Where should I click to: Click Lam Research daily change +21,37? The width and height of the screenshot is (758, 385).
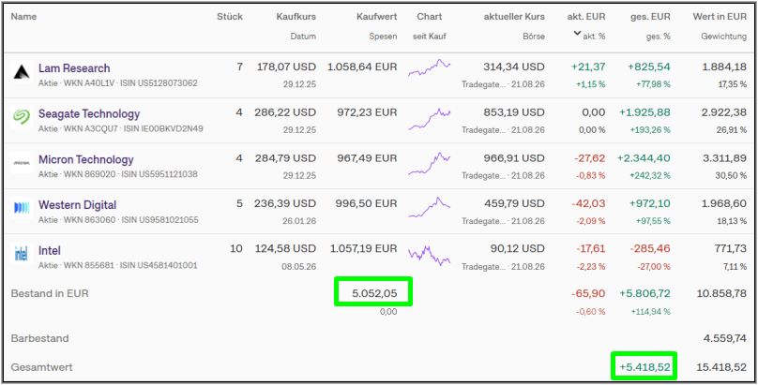[588, 67]
